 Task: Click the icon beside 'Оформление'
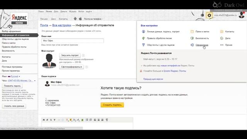(x=192, y=45)
